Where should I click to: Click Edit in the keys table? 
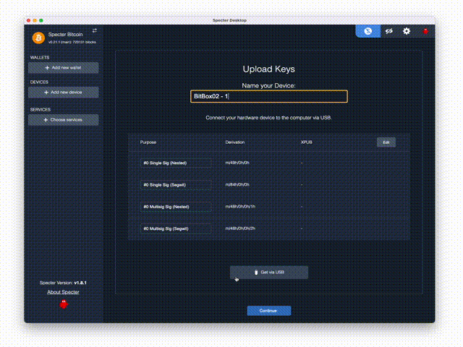click(x=386, y=142)
